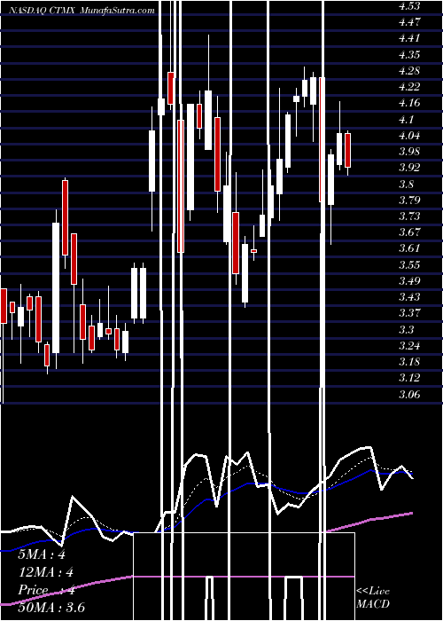The image size is (443, 621).
Task: Choose the 3.18 price label
Action: [x=409, y=362]
